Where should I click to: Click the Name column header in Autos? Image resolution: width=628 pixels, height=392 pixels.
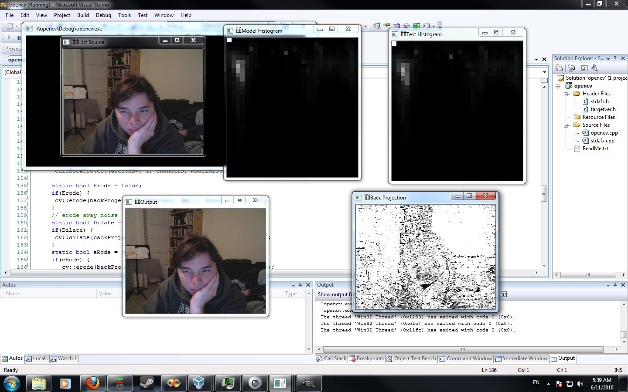(49, 294)
